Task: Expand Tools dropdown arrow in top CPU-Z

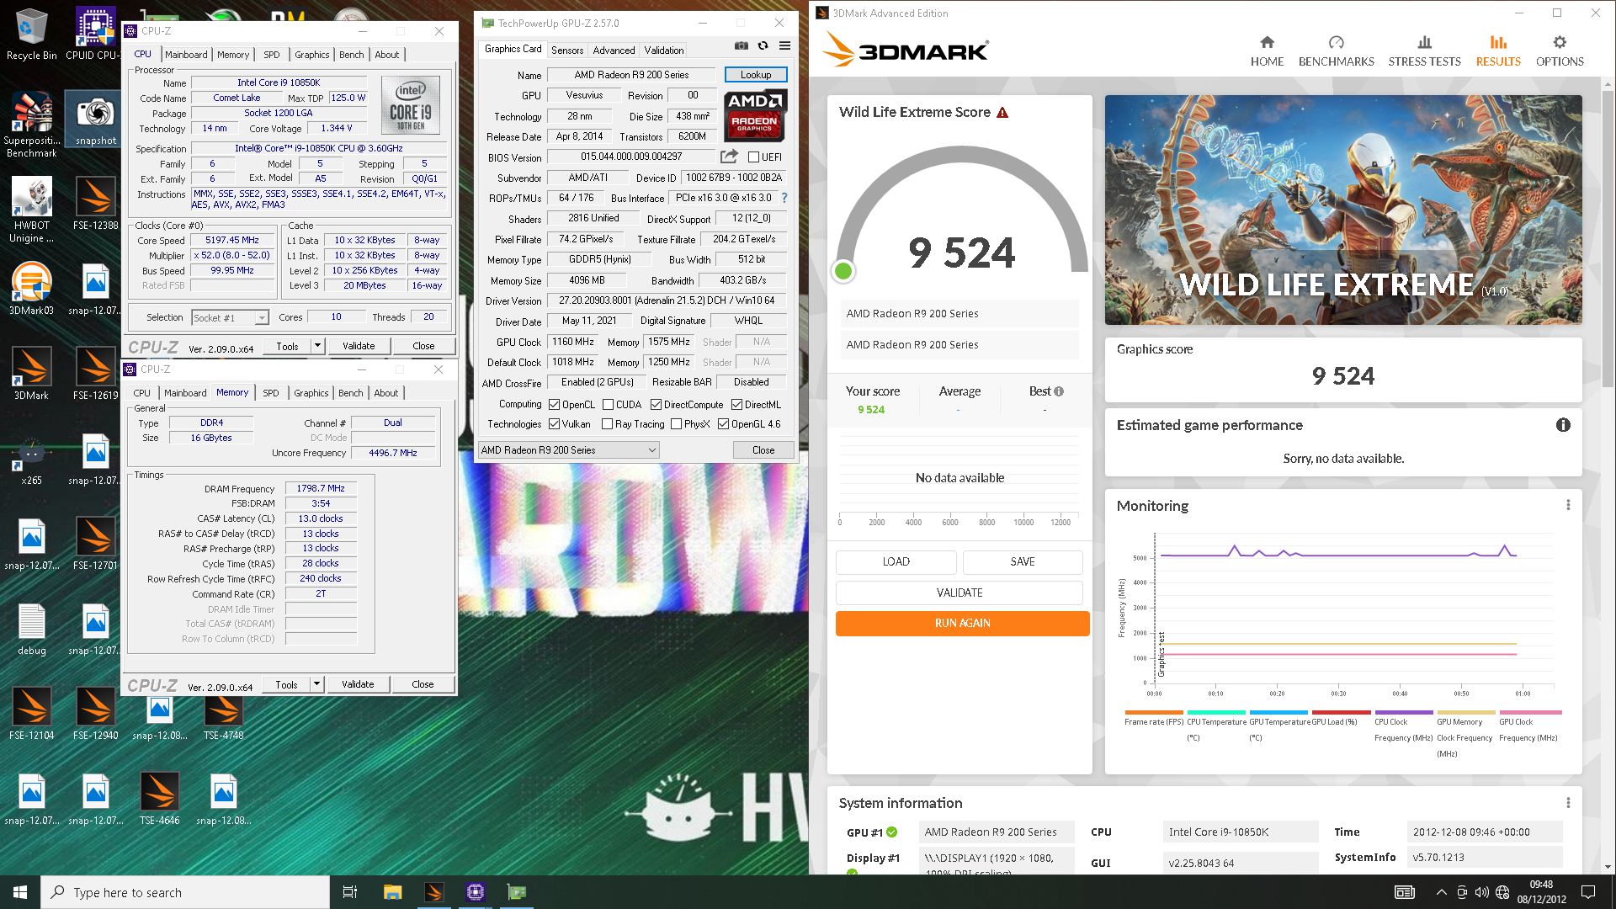Action: pyautogui.click(x=317, y=346)
